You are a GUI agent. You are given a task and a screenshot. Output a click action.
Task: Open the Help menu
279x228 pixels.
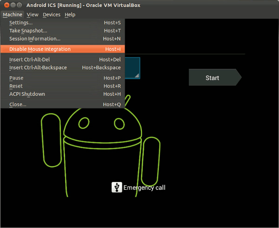click(x=70, y=14)
